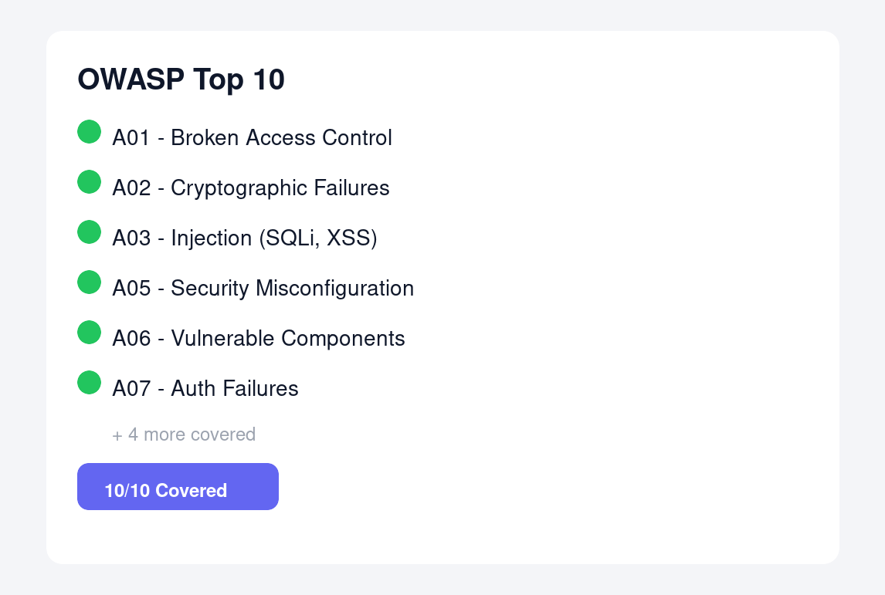Select A03 Injection (SQLi, XSS) item
Image resolution: width=885 pixels, height=595 pixels.
point(246,238)
